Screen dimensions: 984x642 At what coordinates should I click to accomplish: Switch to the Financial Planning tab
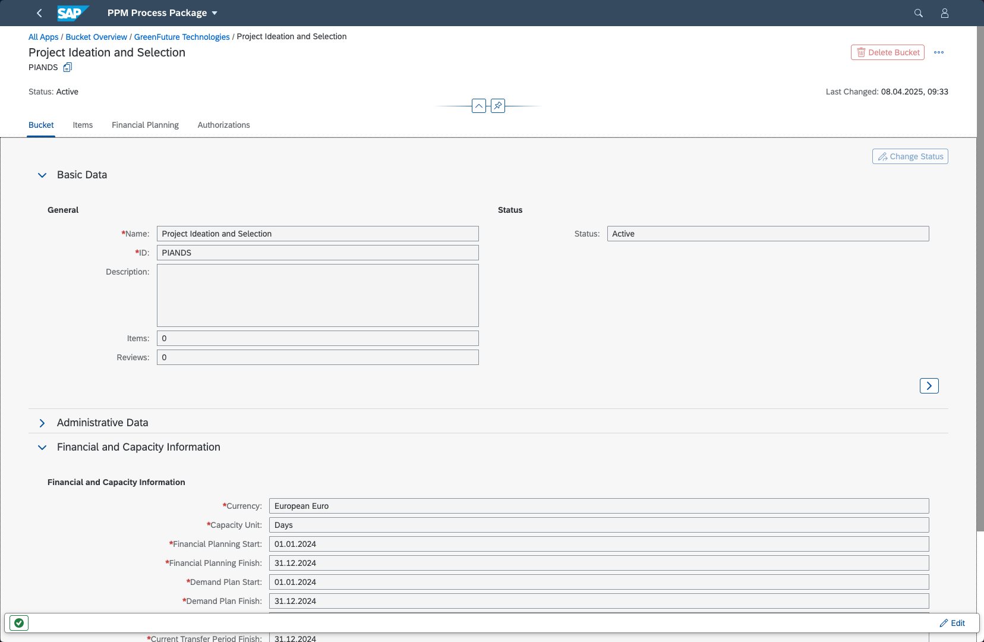click(x=145, y=125)
